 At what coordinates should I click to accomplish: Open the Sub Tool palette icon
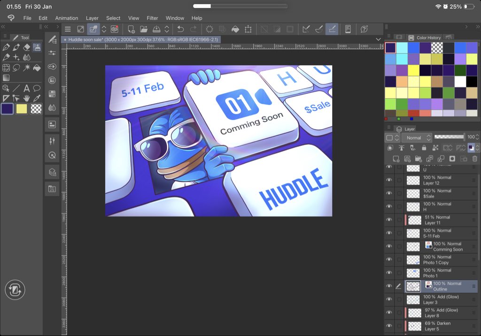tap(52, 39)
